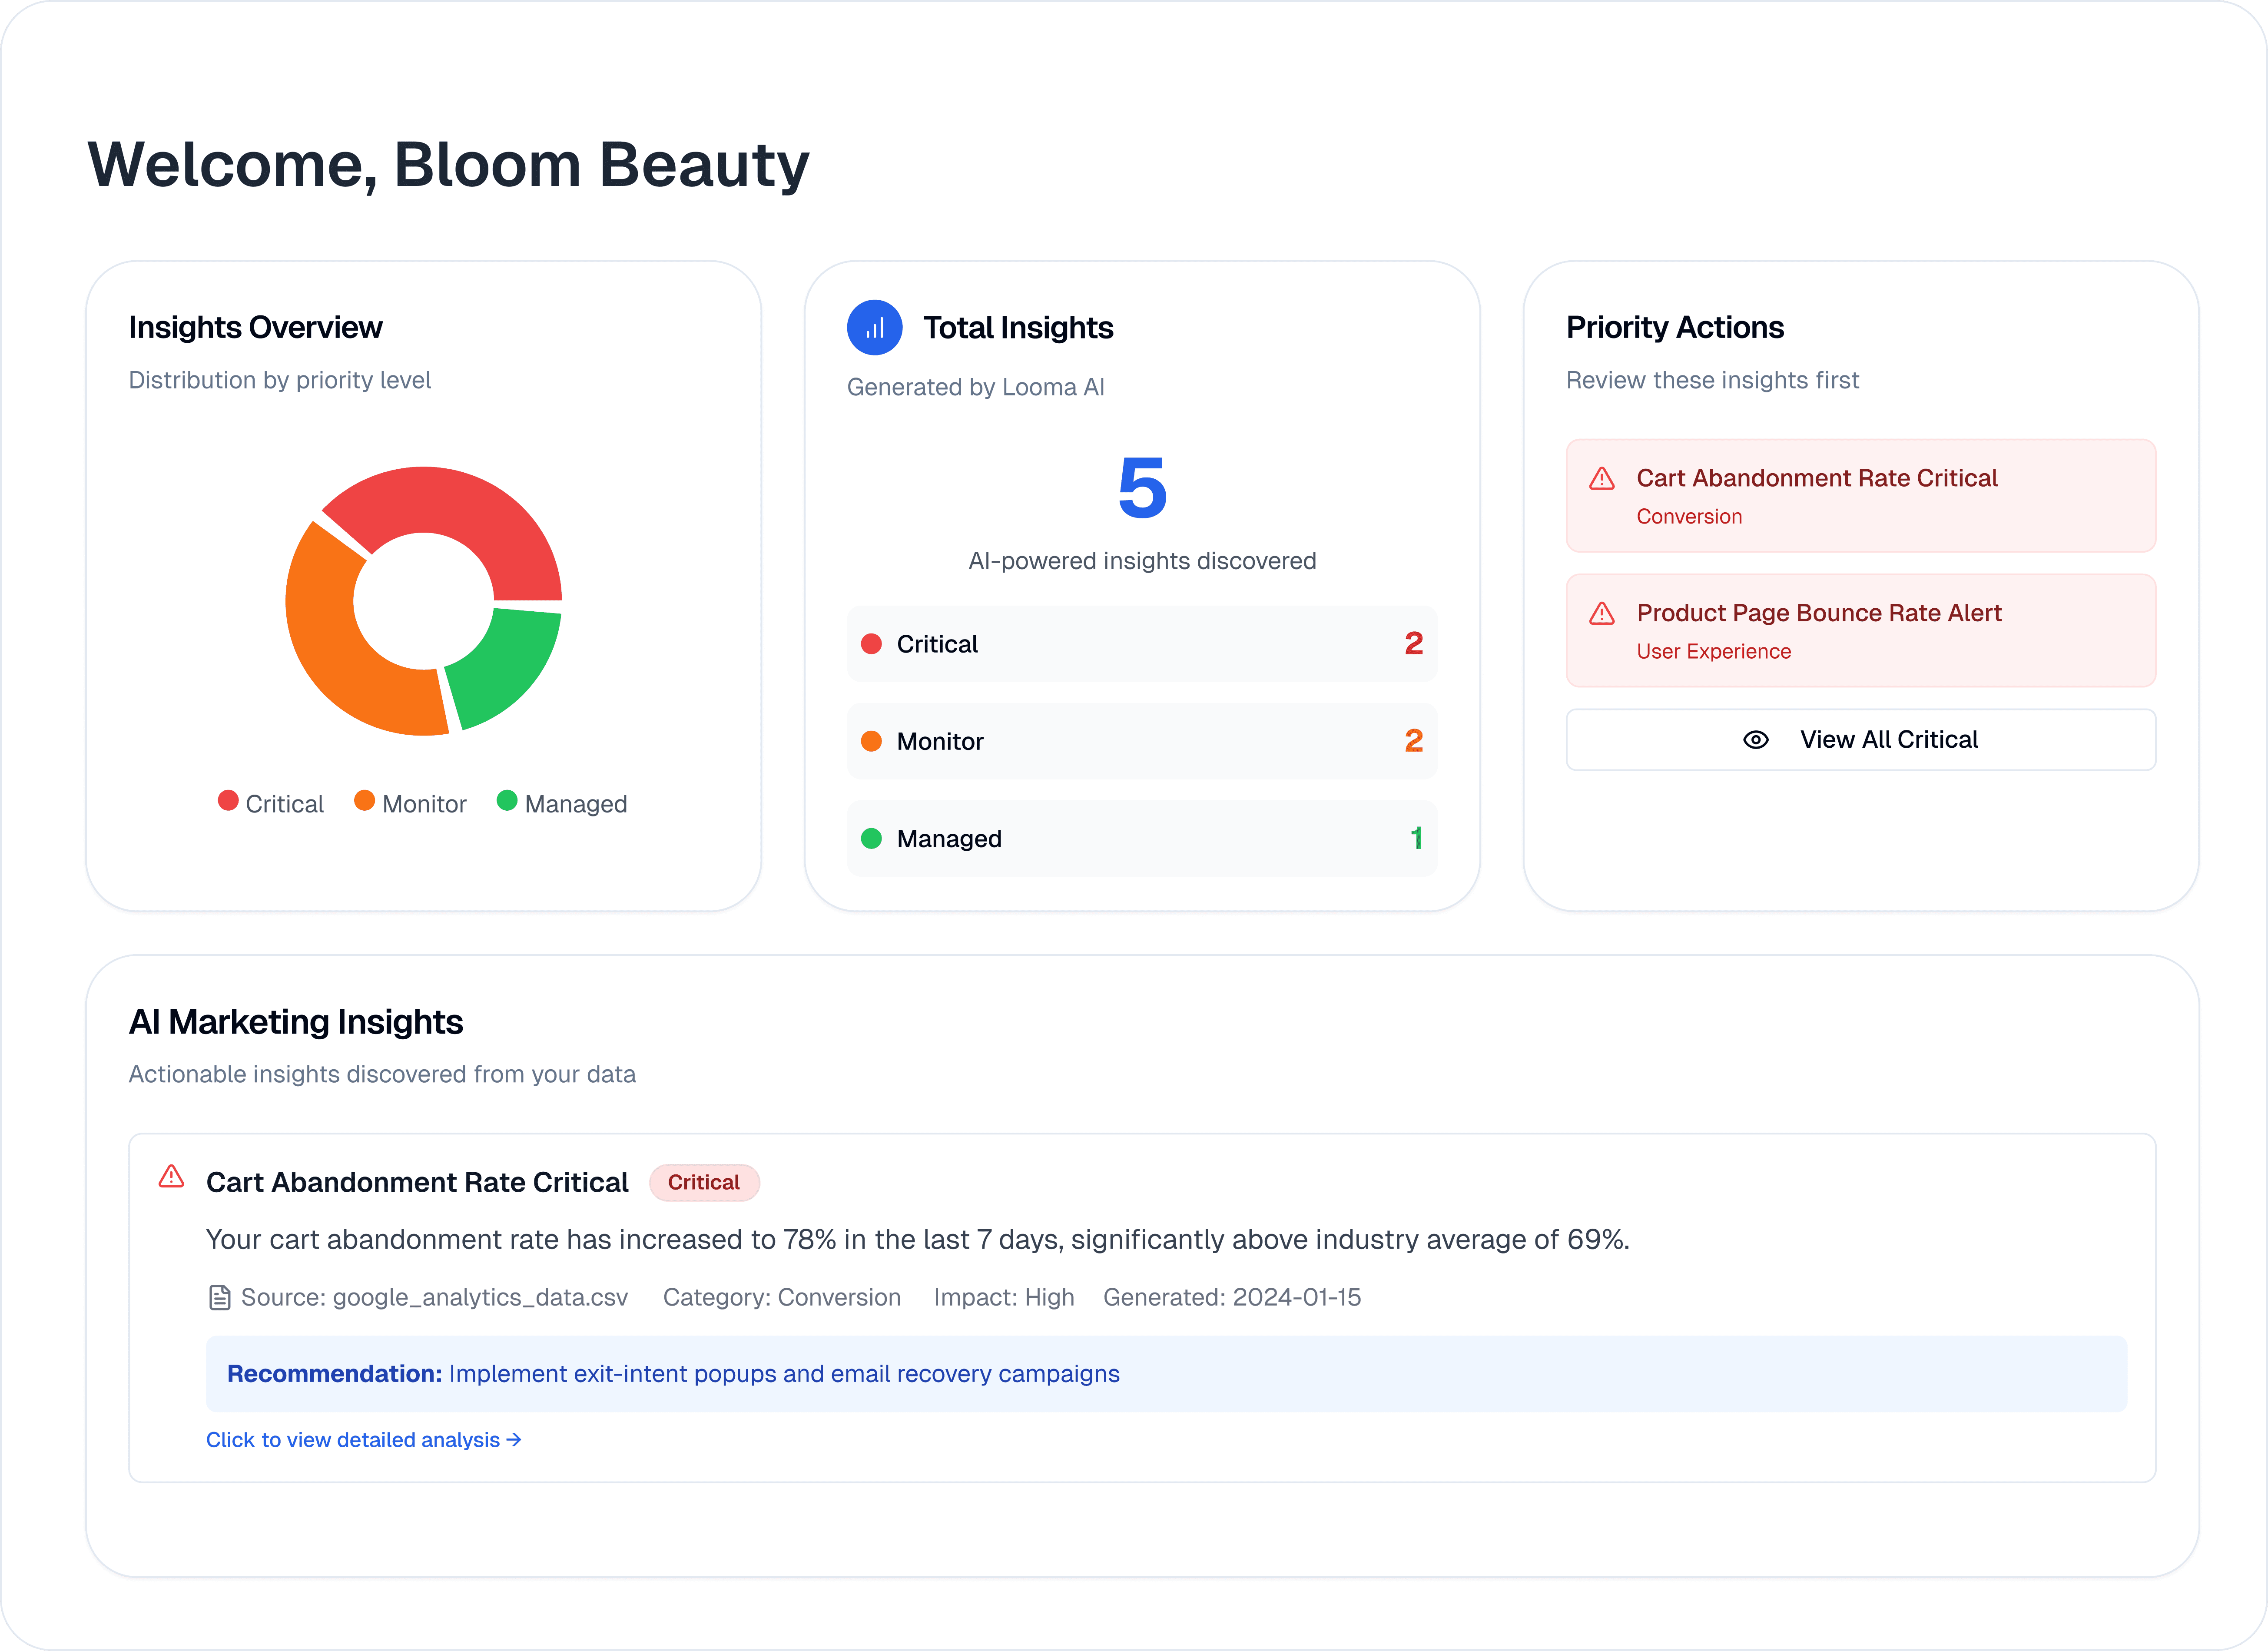Image resolution: width=2268 pixels, height=1651 pixels.
Task: Open the Monitor insights count row
Action: coord(1142,741)
